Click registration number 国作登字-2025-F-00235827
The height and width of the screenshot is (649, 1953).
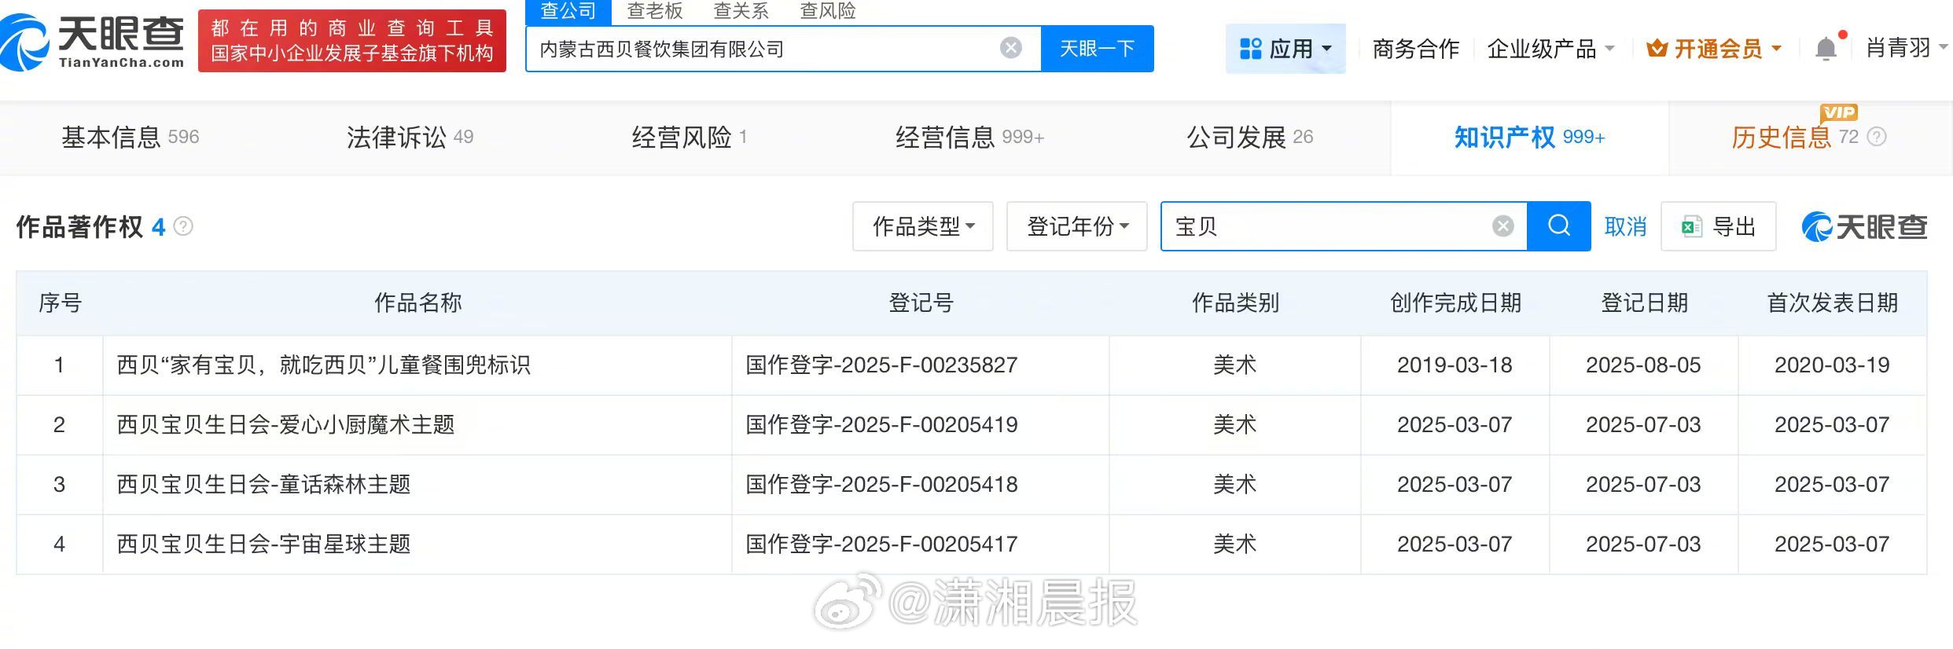click(x=881, y=365)
